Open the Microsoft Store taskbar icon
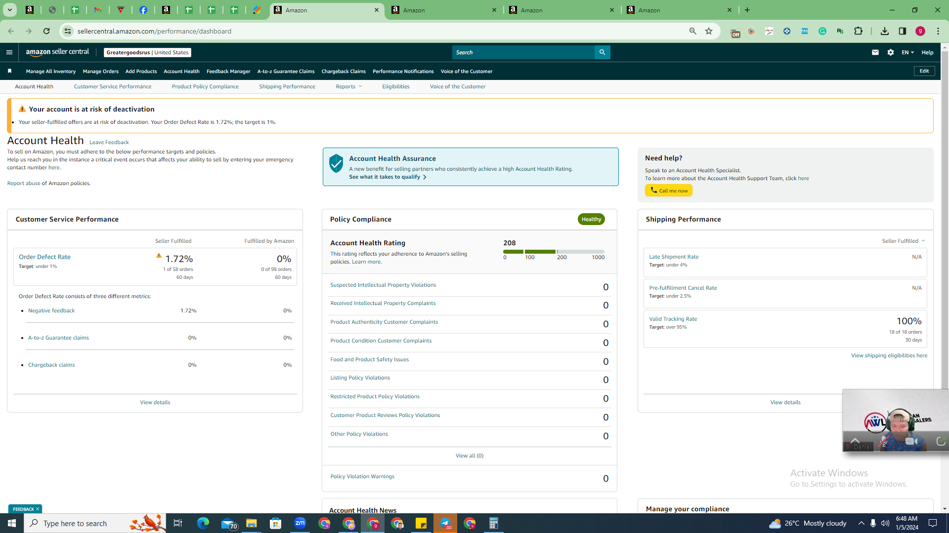 [276, 523]
